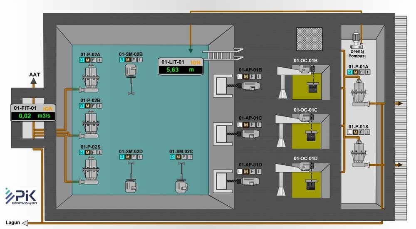This screenshot has height=229, width=416.
Task: Click the bar screen next to 01-LIT-01
Action: click(223, 54)
